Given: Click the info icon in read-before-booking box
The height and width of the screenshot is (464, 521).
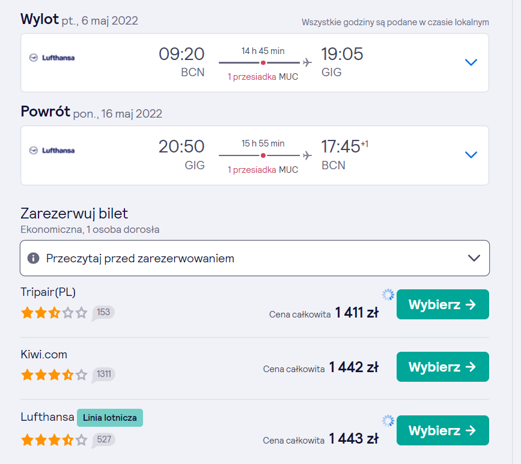Looking at the screenshot, I should coord(33,258).
